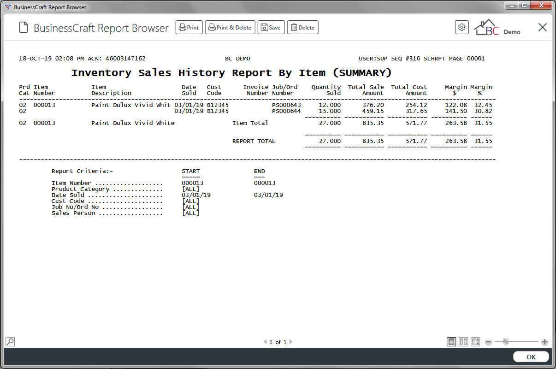The height and width of the screenshot is (369, 556).
Task: Switch to page with thumbnail scroll view
Action: 475,342
